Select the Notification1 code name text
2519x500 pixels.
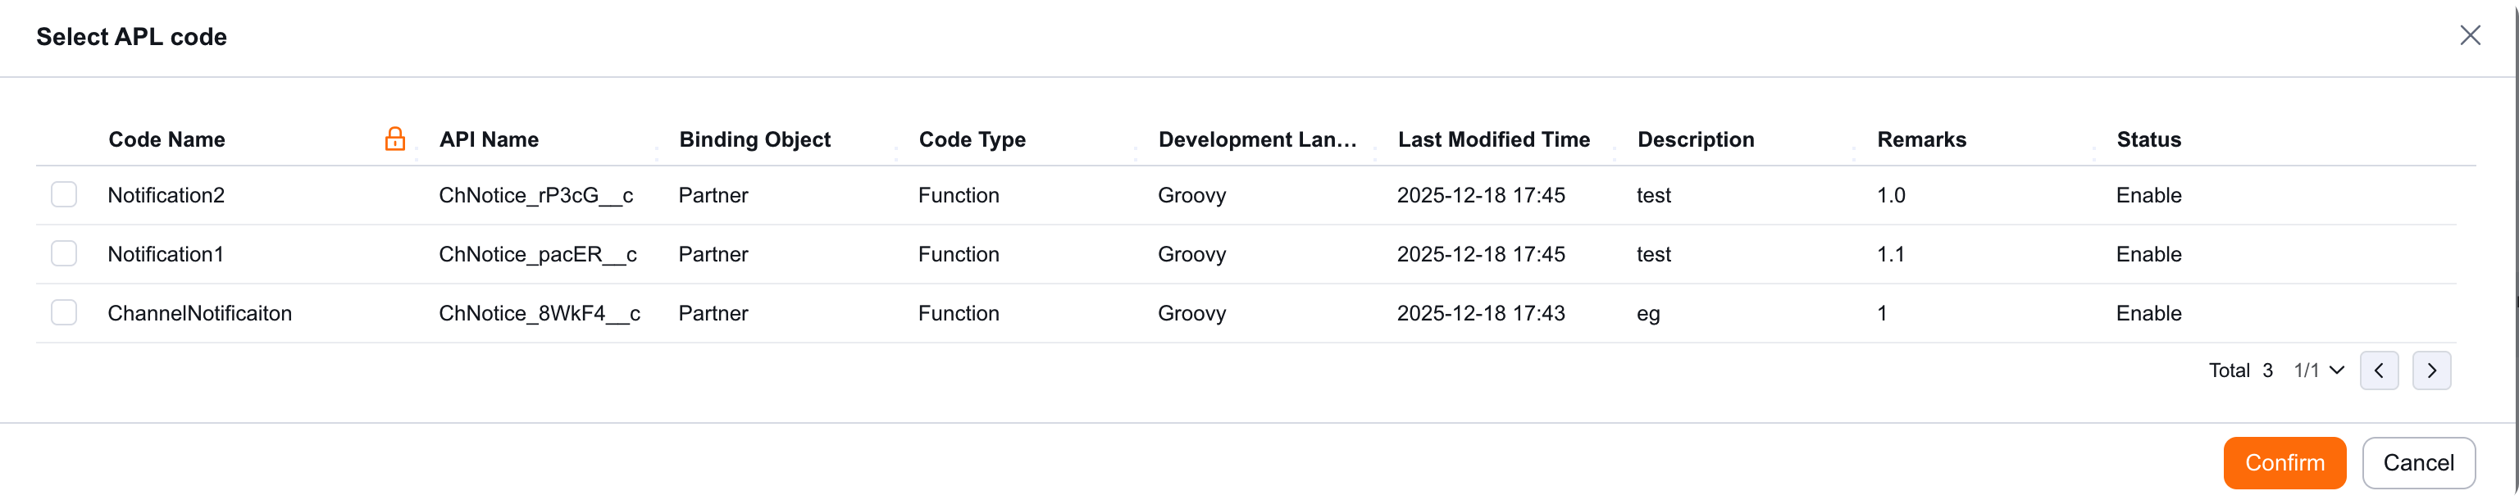click(166, 255)
